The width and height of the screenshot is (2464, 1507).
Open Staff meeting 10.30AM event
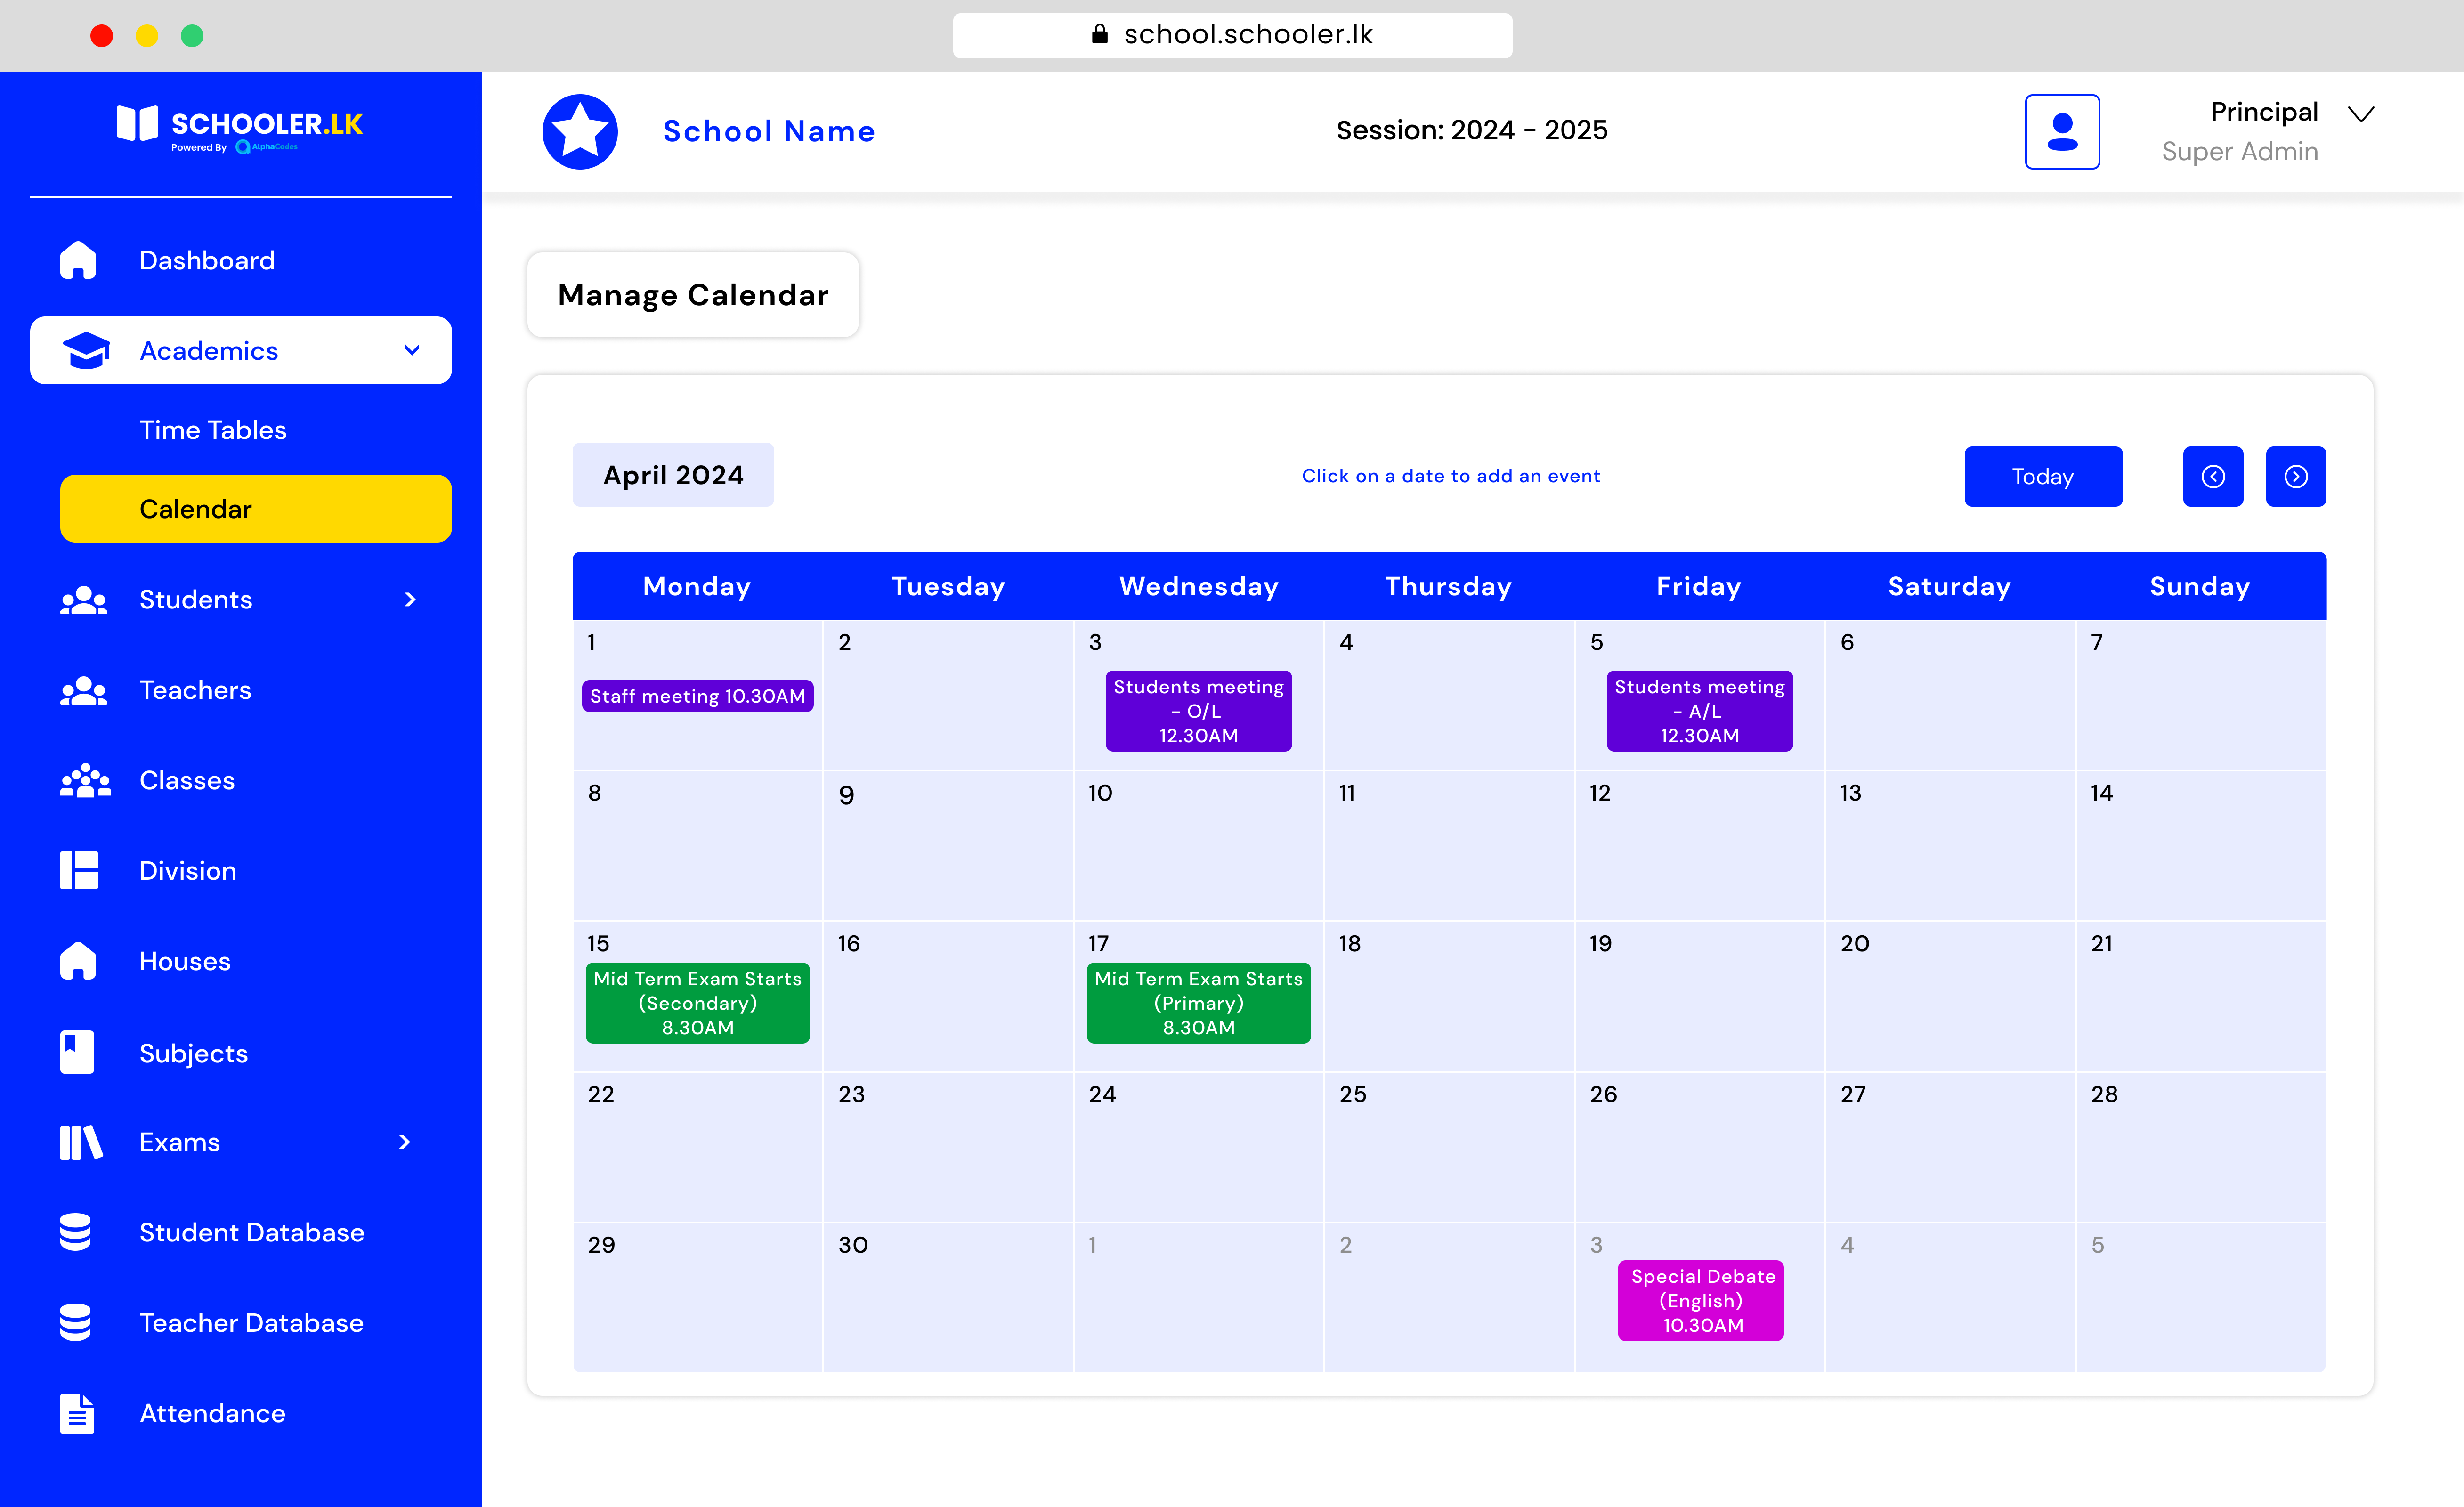click(697, 696)
